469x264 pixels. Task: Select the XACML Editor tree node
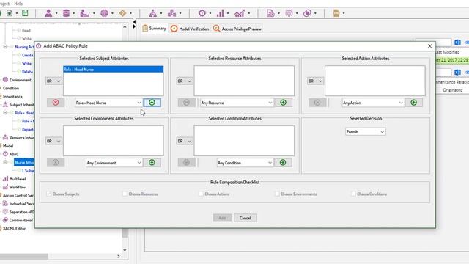tap(15, 228)
